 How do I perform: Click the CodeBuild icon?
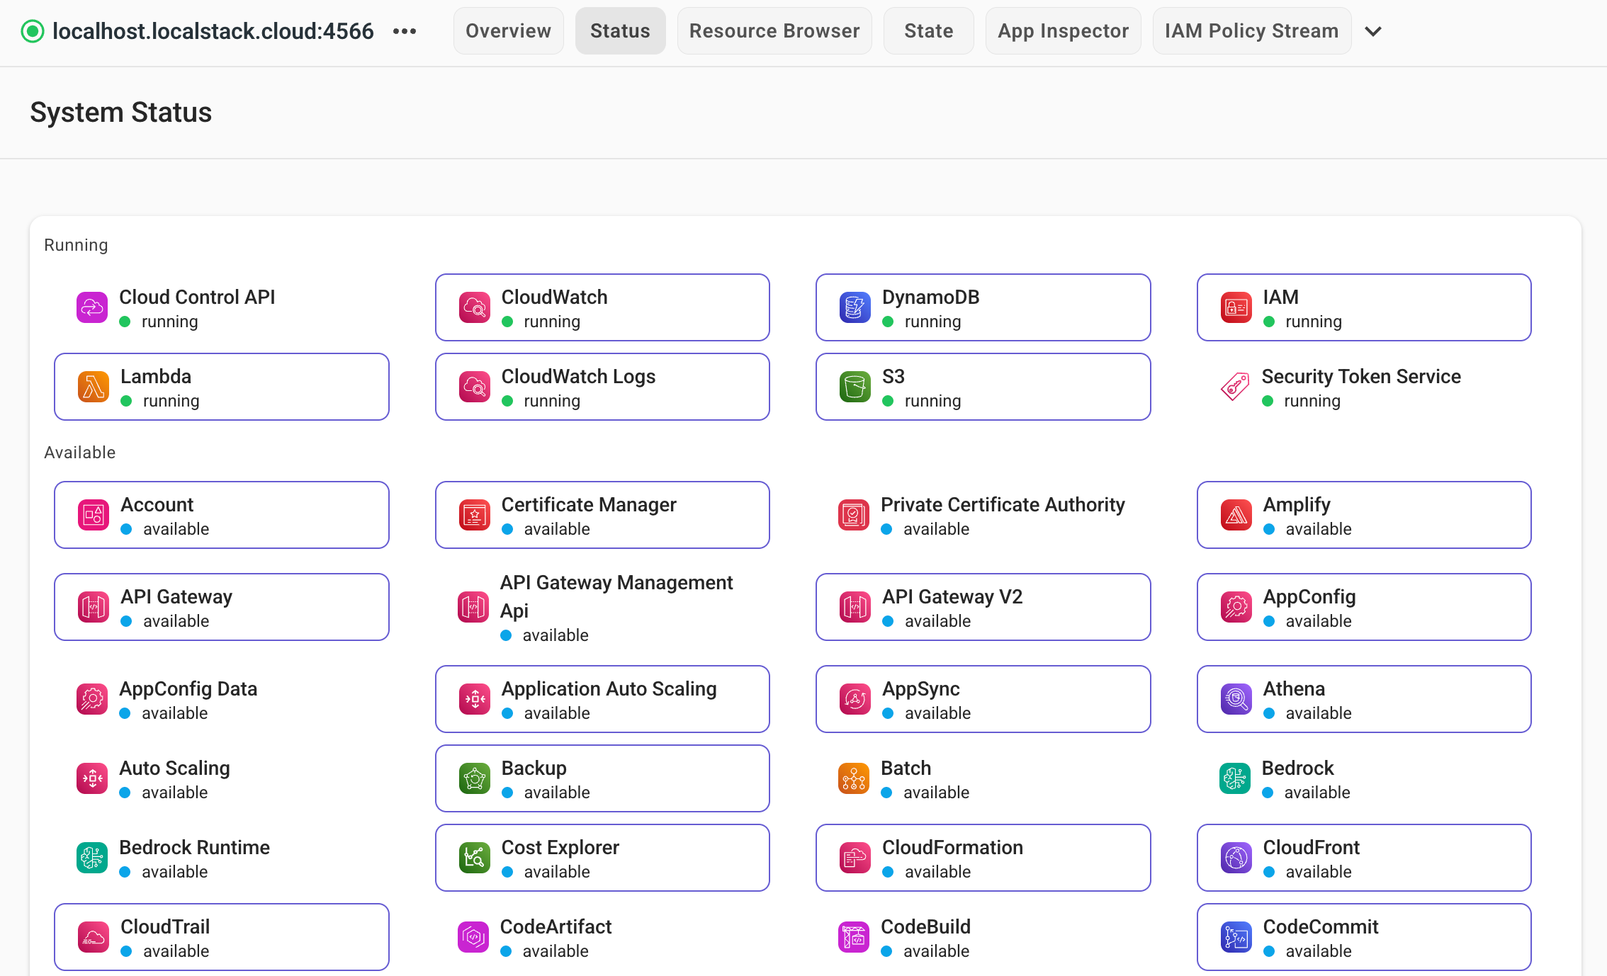pos(854,937)
